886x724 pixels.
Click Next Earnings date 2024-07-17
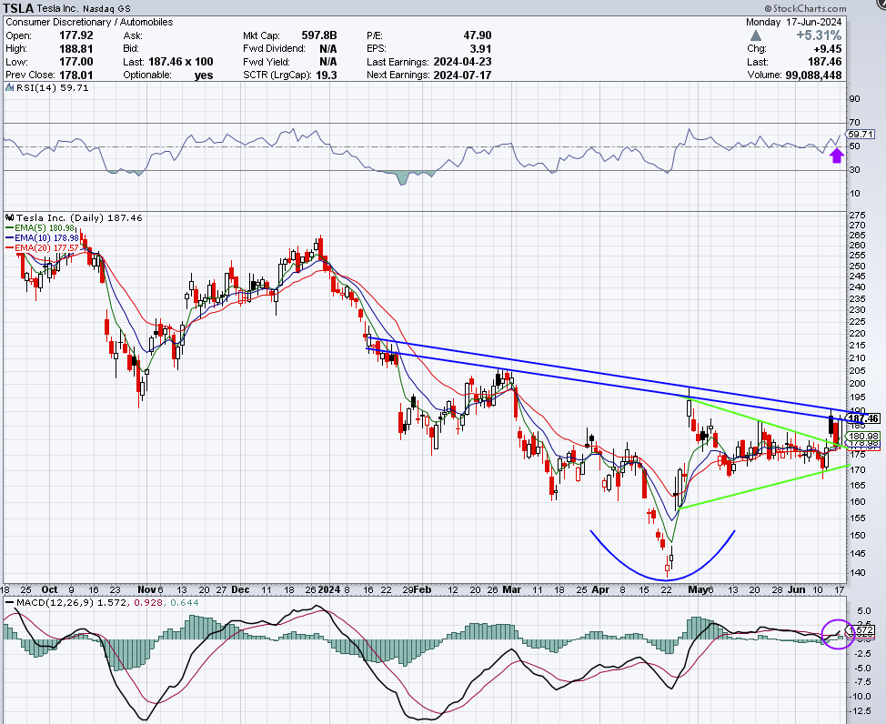pyautogui.click(x=462, y=75)
